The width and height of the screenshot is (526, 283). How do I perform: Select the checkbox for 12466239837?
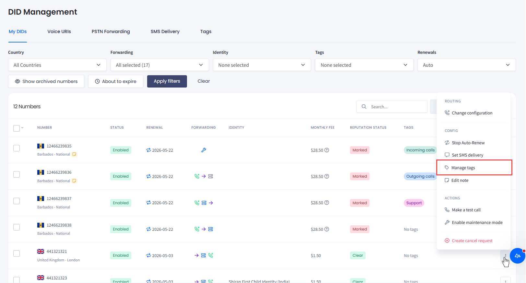(17, 201)
